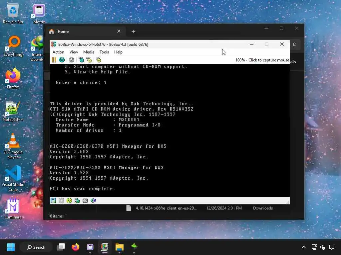Click the network status icon

click(77, 201)
